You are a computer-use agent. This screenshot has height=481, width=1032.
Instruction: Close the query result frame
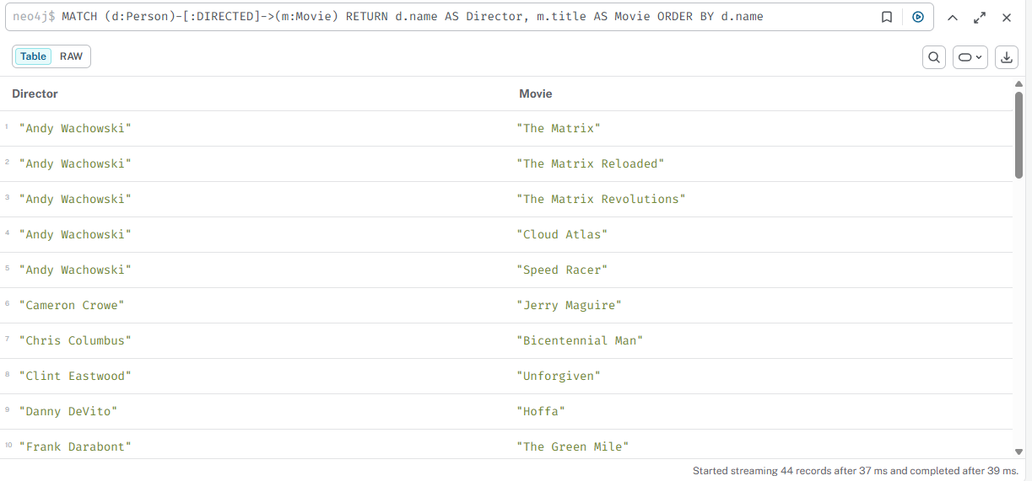(1007, 18)
